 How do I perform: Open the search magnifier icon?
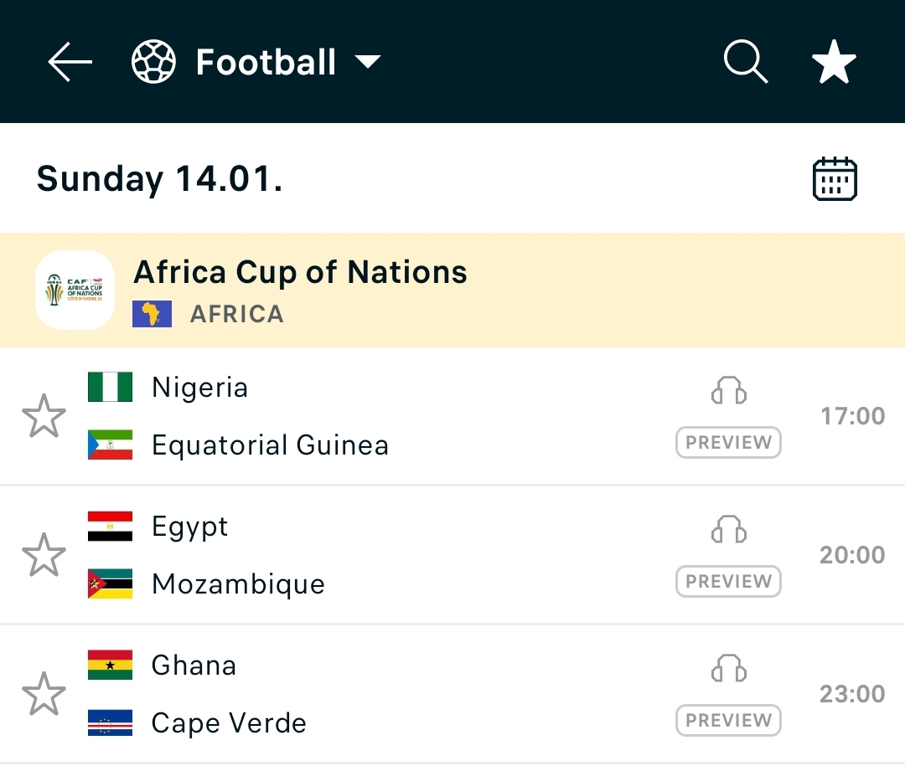[745, 63]
